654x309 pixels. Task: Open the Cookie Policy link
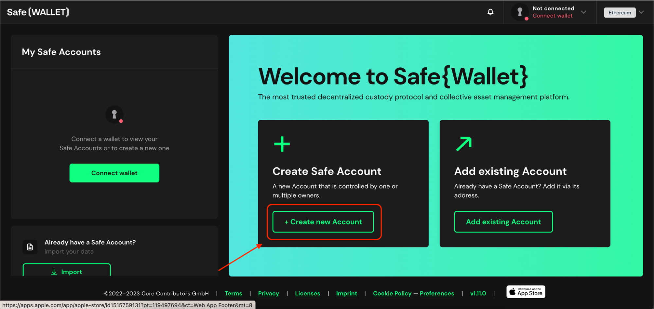392,293
